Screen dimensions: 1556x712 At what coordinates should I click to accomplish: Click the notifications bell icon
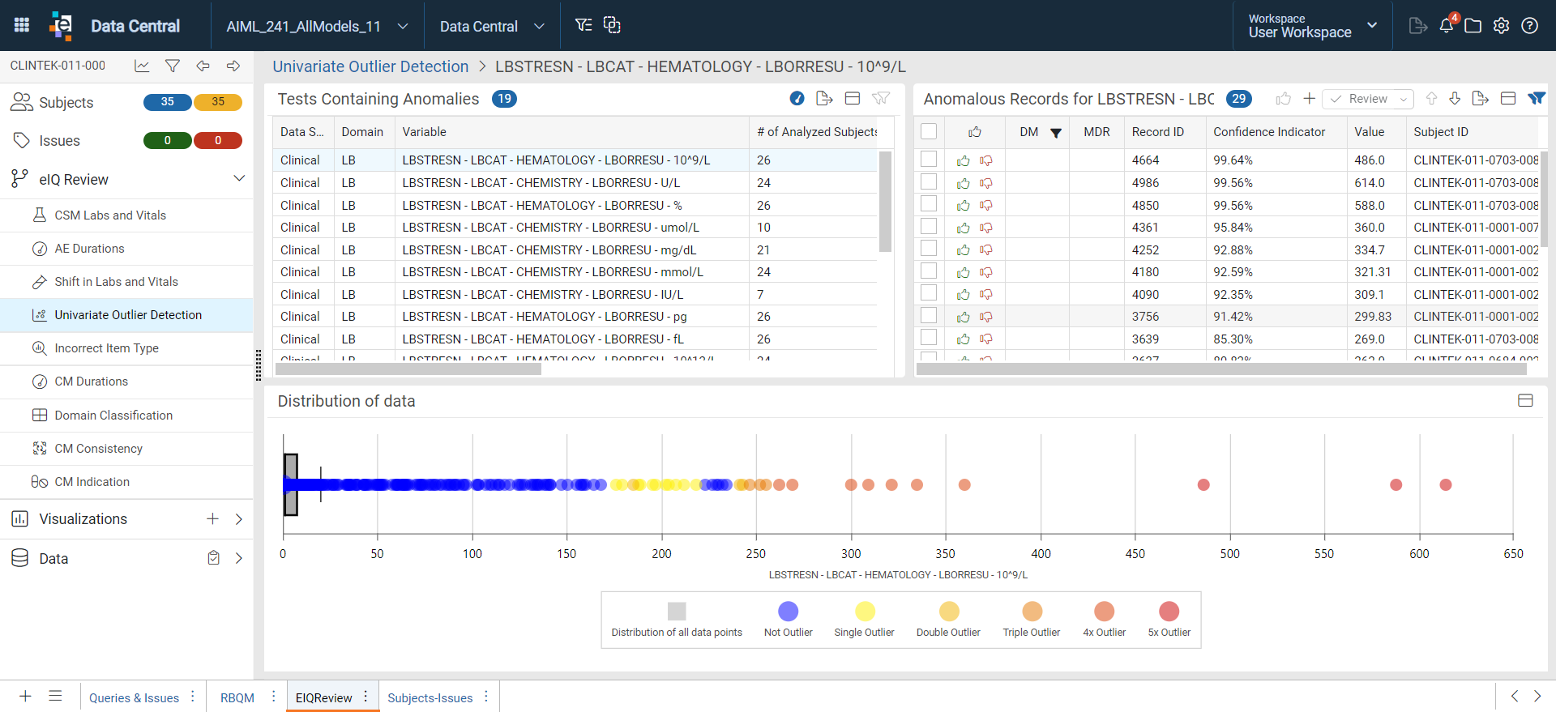1447,25
